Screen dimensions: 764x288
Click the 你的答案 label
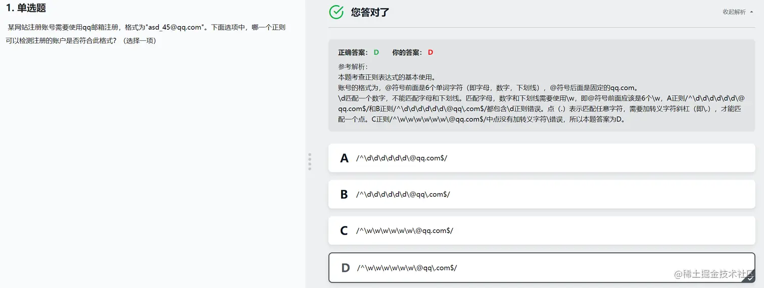point(407,52)
